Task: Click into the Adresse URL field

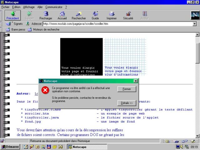Action: click(x=117, y=24)
